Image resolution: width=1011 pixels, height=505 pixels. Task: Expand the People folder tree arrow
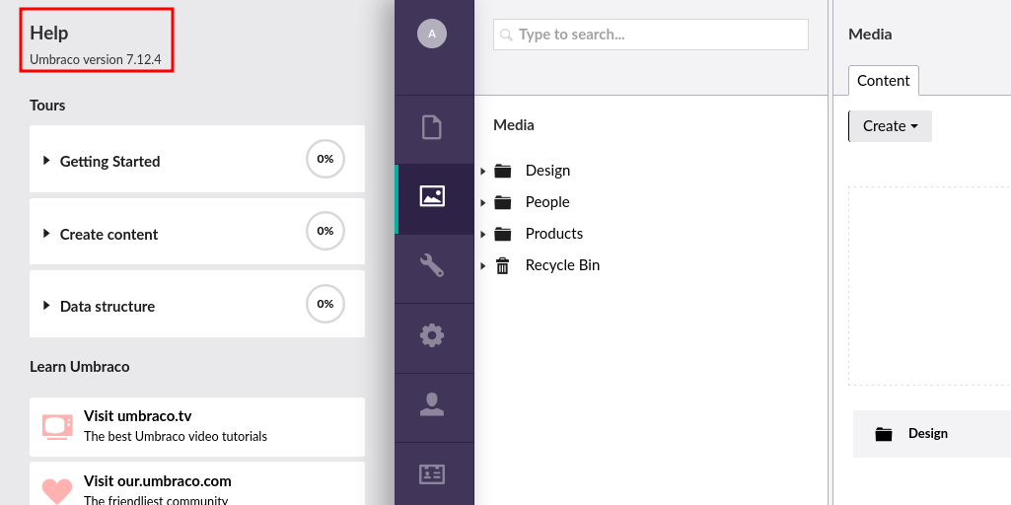point(483,202)
